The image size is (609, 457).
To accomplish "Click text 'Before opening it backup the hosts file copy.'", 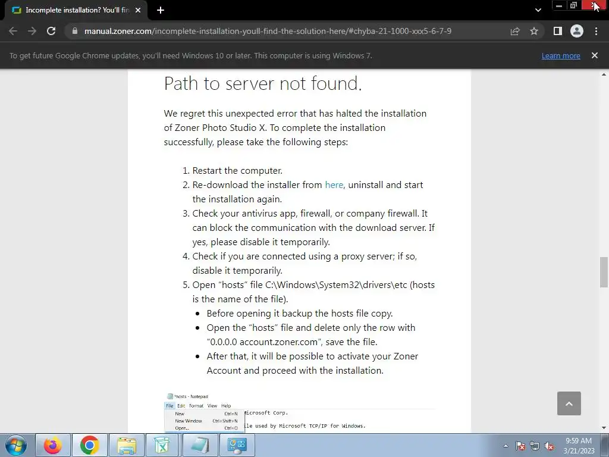I will (x=300, y=314).
